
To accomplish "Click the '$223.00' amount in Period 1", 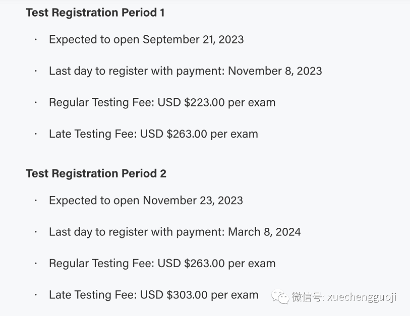I will [x=204, y=102].
